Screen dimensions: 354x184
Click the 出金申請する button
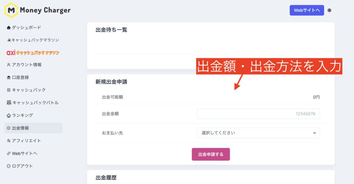[x=211, y=154]
